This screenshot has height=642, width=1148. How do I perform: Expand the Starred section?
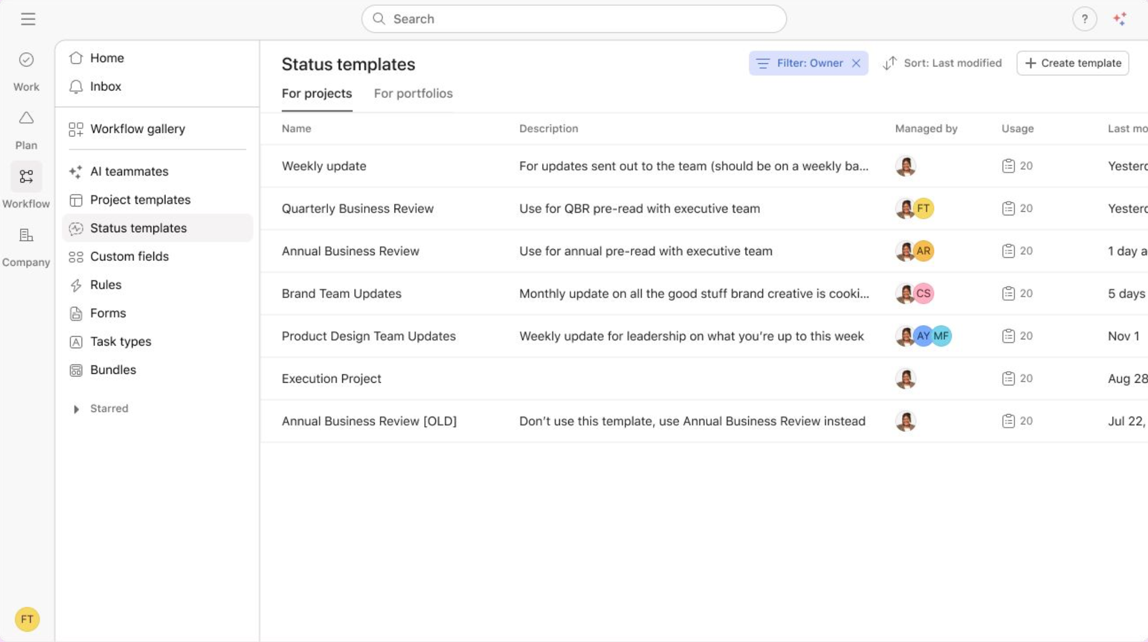click(x=76, y=409)
